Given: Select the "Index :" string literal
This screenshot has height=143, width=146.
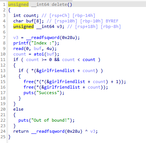Looking at the screenshot, I should 43,43.
